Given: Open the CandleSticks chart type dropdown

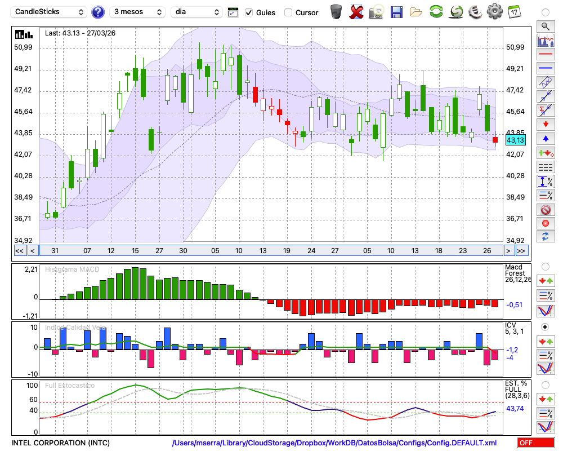Looking at the screenshot, I should (x=50, y=12).
